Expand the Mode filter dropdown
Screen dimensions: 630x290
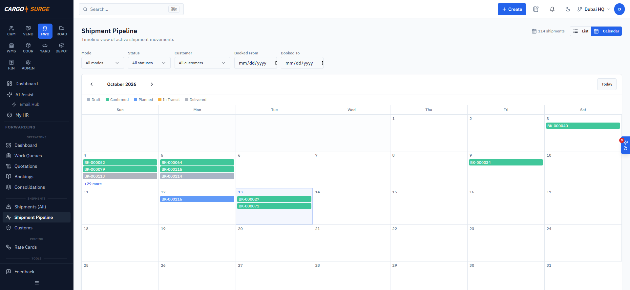click(103, 63)
